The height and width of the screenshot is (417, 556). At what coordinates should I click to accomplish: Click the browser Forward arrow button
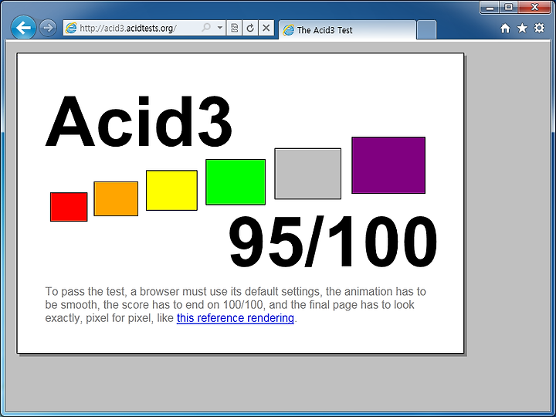point(48,28)
